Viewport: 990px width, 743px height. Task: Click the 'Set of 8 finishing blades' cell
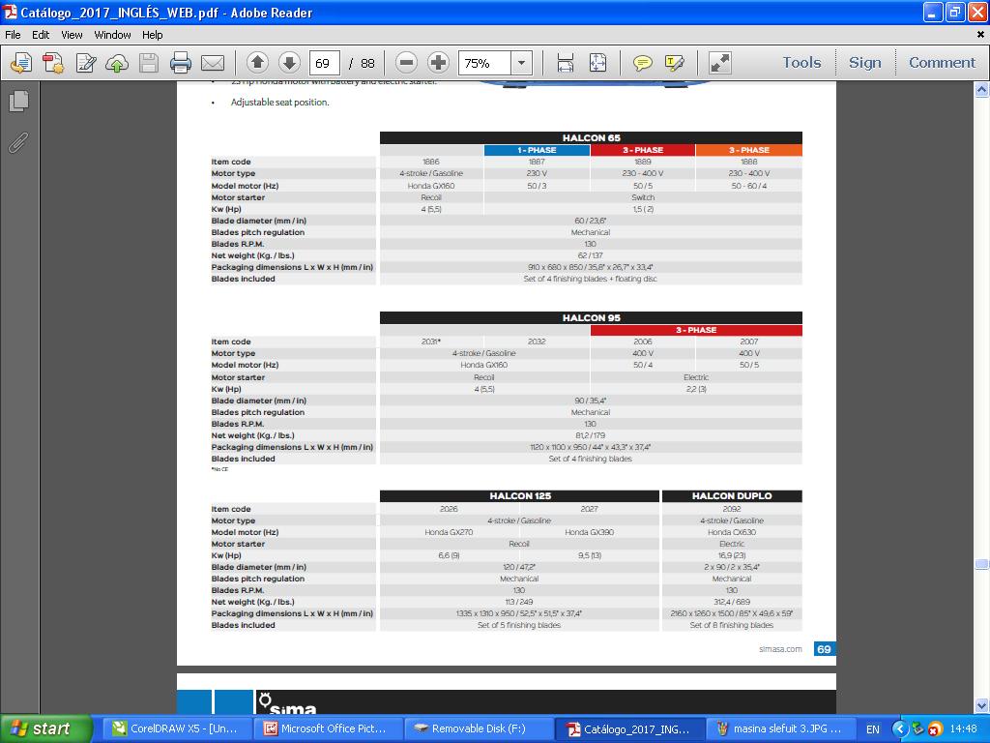732,626
